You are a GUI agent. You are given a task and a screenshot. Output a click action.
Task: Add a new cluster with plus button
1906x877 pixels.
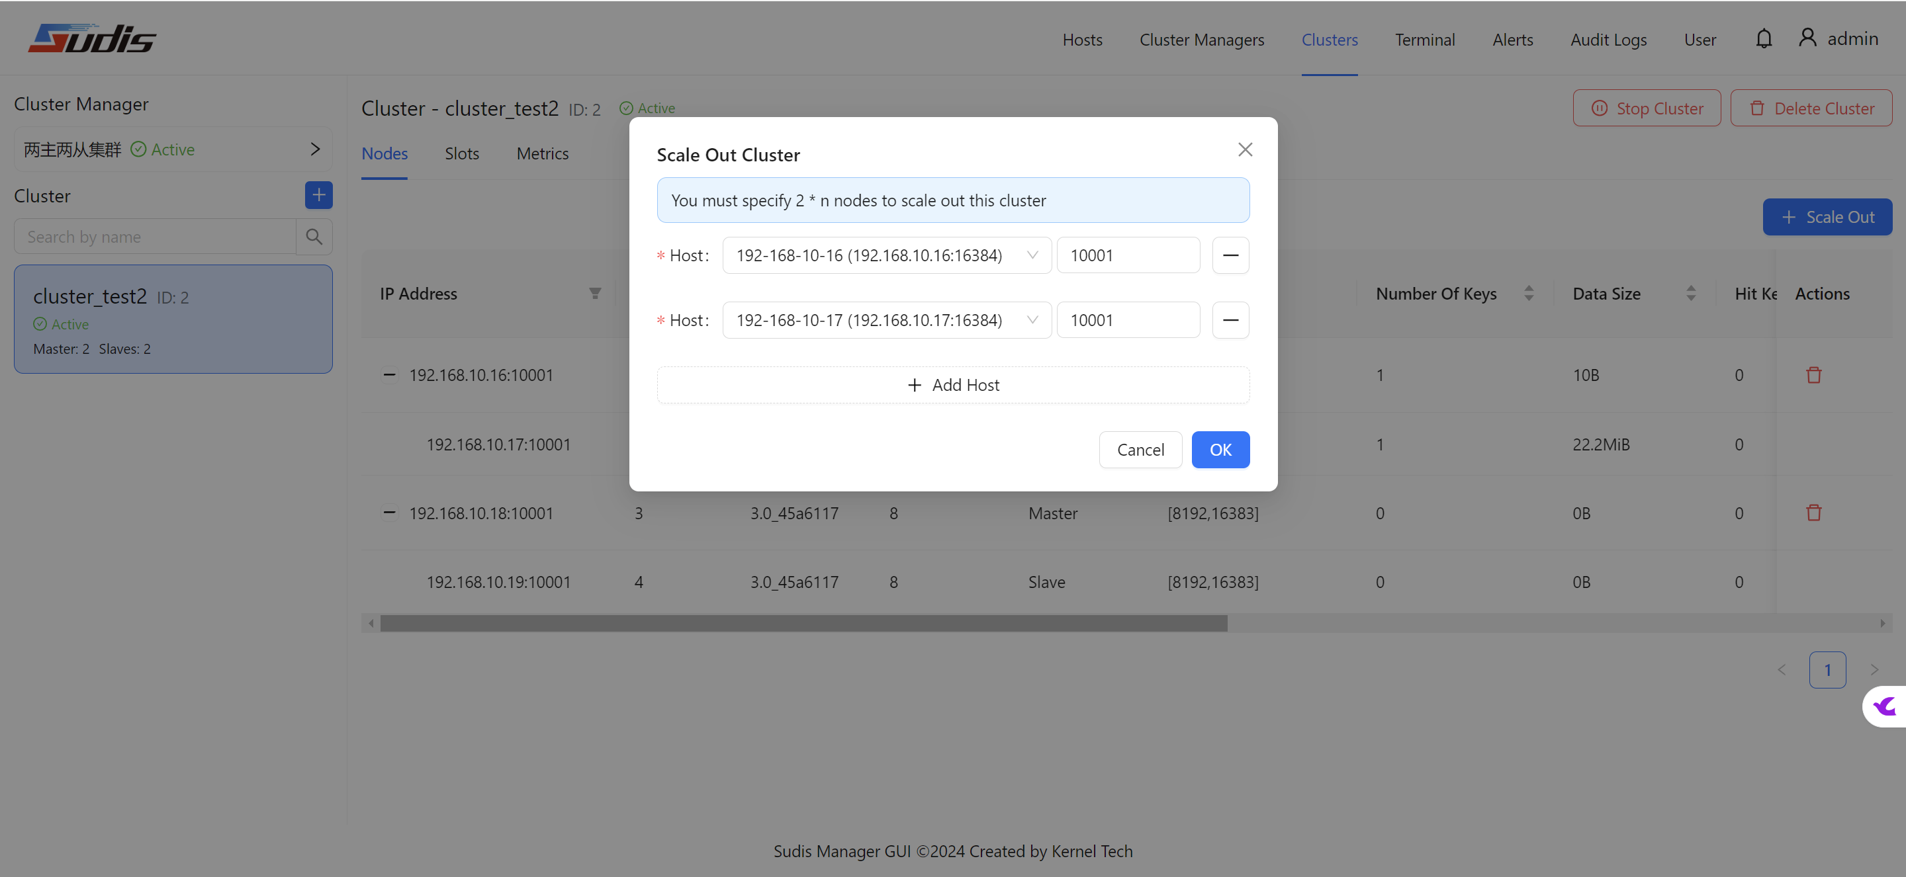pos(318,195)
